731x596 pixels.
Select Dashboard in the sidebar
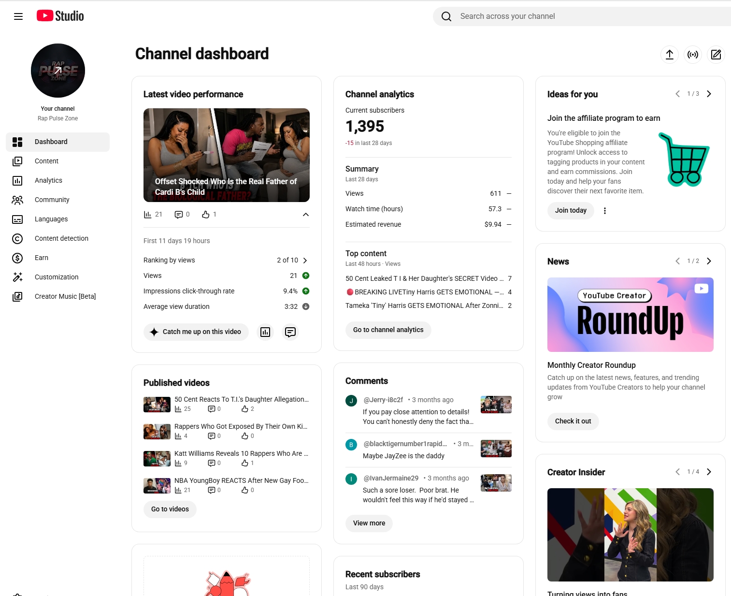[x=58, y=142]
